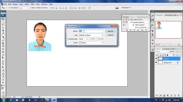Click the Begin Recording circle in Actions panel
Viewport: 183px width, 102px height.
(131, 30)
